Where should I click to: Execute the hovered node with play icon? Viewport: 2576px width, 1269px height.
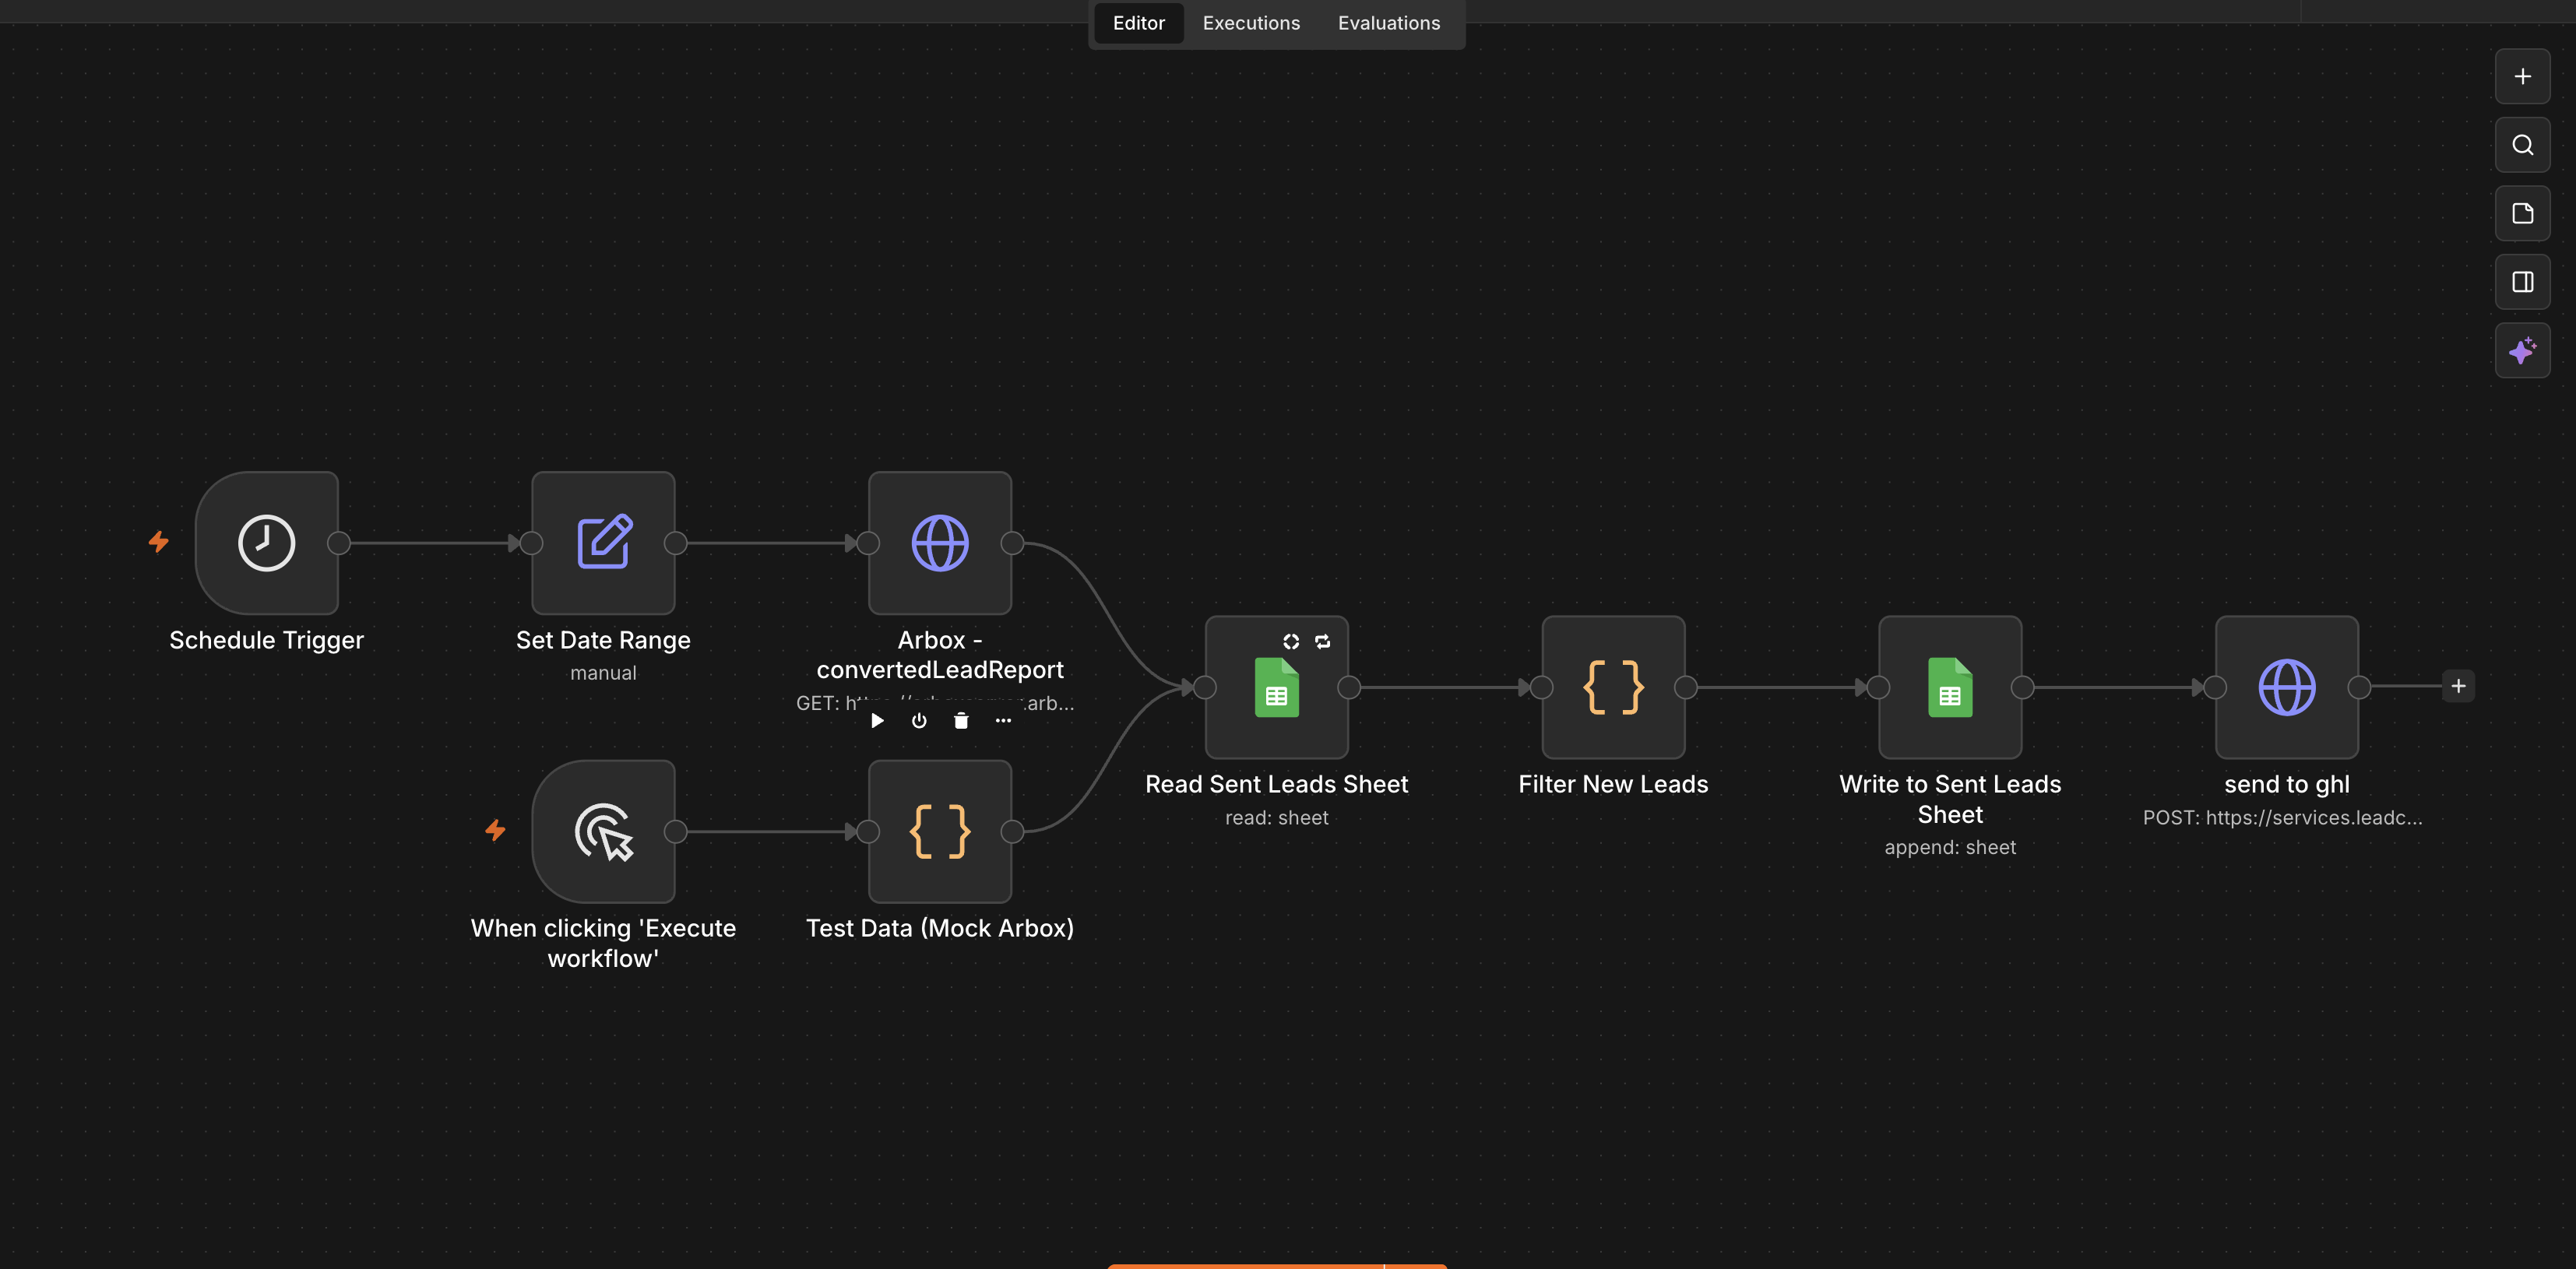(877, 721)
